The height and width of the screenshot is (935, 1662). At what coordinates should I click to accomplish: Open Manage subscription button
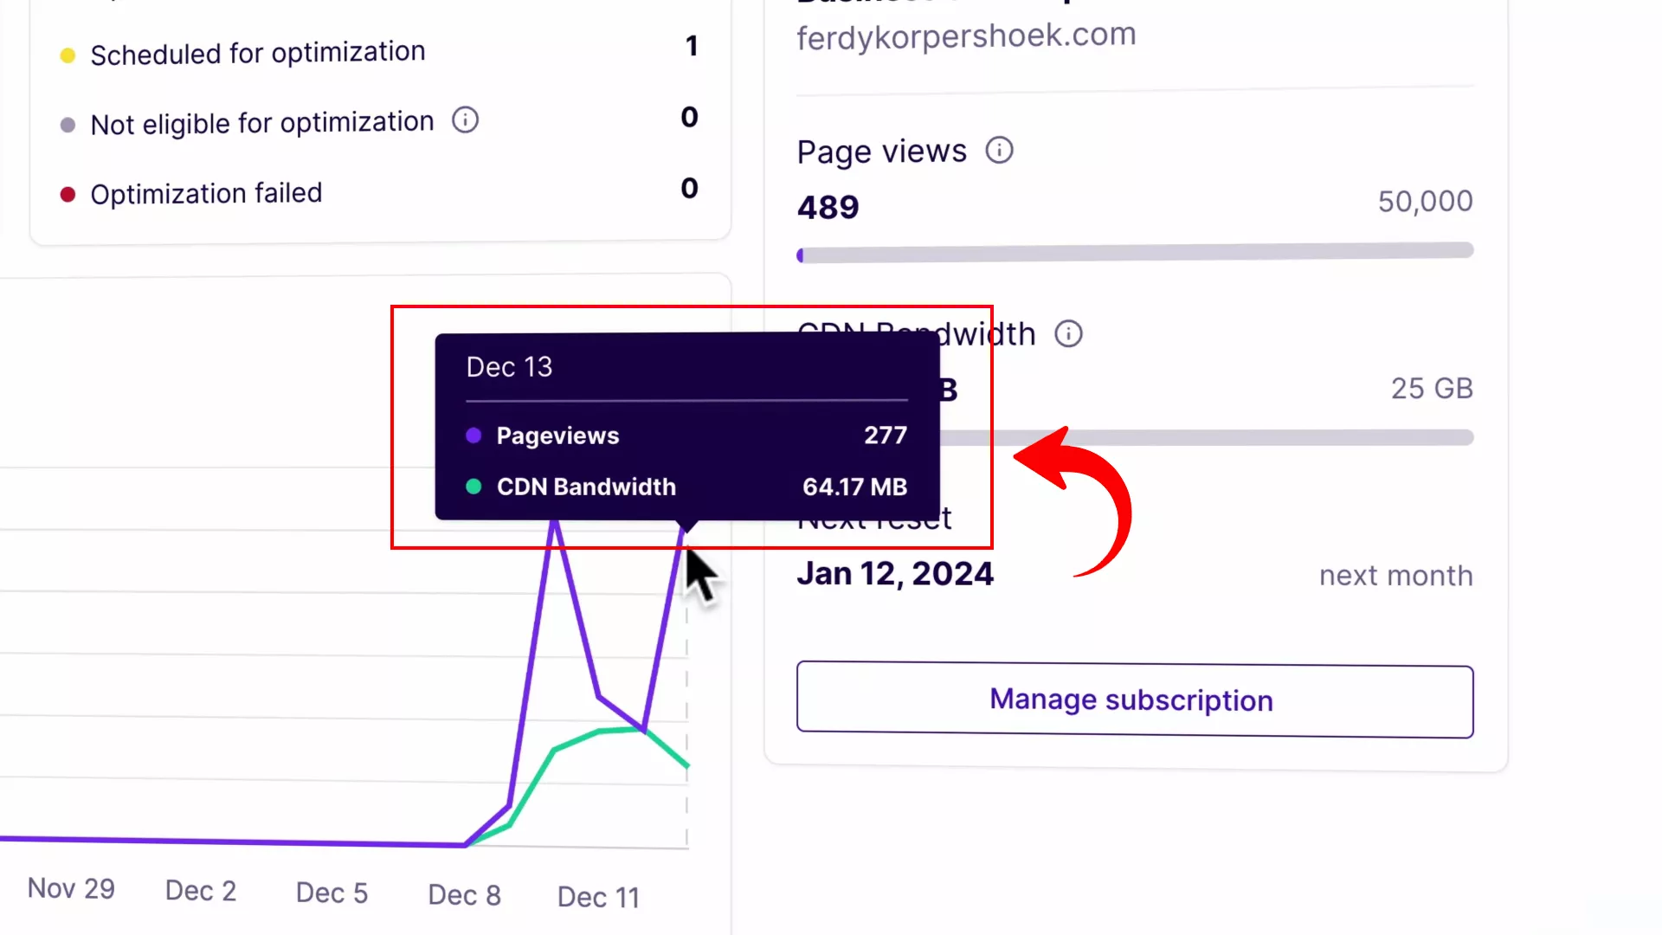click(1135, 700)
